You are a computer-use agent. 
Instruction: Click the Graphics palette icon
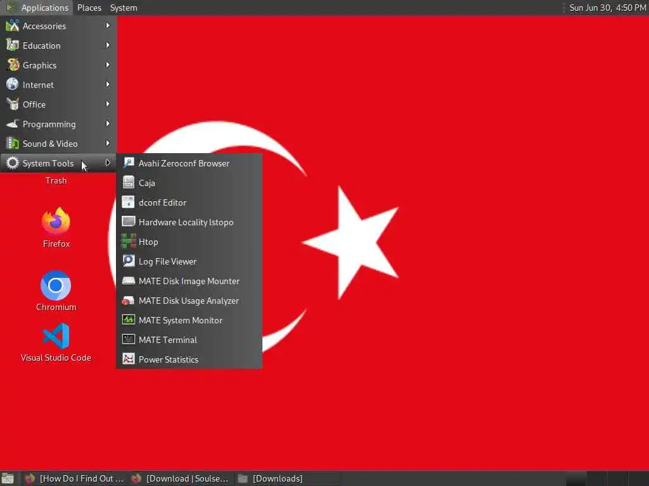pyautogui.click(x=13, y=65)
